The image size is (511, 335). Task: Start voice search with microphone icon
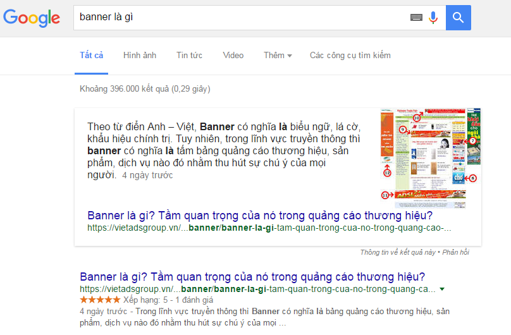click(433, 18)
